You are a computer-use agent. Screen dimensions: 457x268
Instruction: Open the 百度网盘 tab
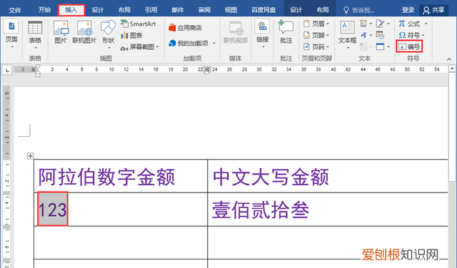pyautogui.click(x=263, y=10)
